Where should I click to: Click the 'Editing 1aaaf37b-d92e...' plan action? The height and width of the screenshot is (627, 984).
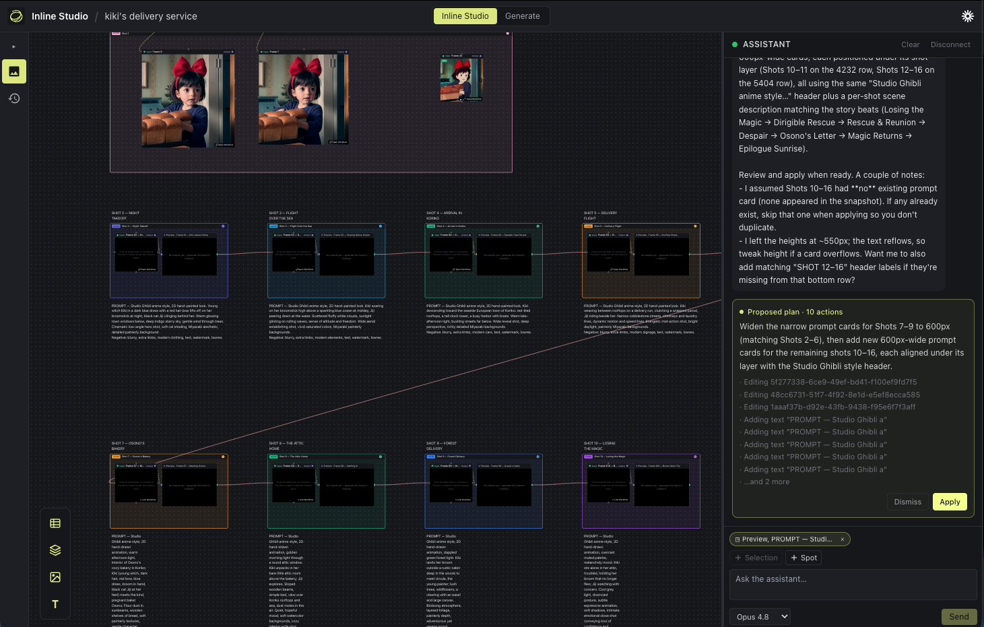click(x=829, y=407)
